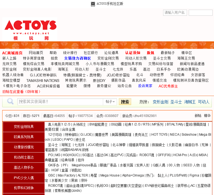
Task: Open 社区银行
Action: (x=90, y=53)
